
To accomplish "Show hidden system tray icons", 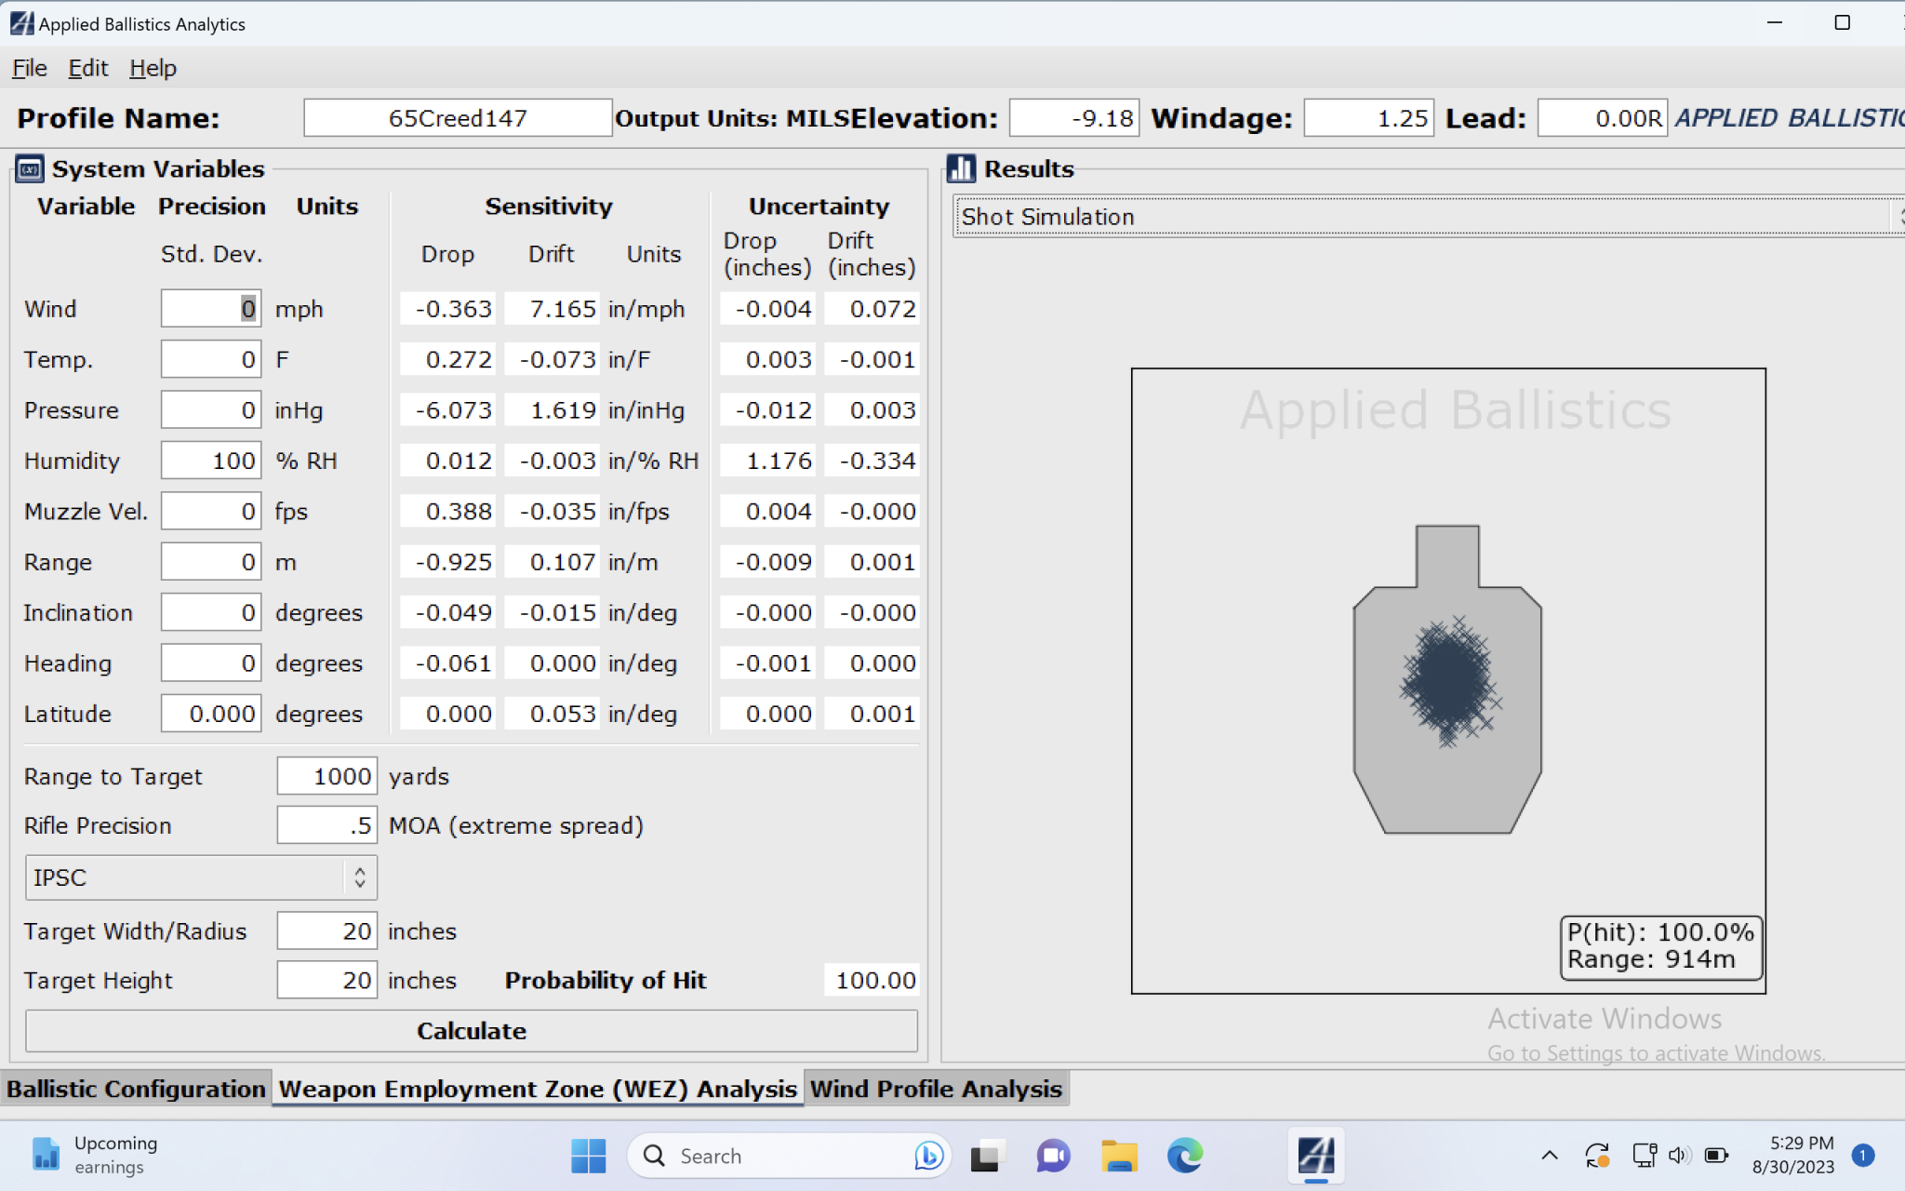I will [1549, 1156].
